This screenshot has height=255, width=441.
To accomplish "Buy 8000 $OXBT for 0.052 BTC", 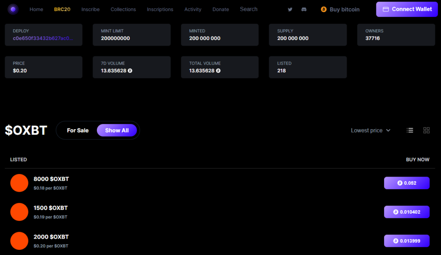I will click(x=407, y=183).
